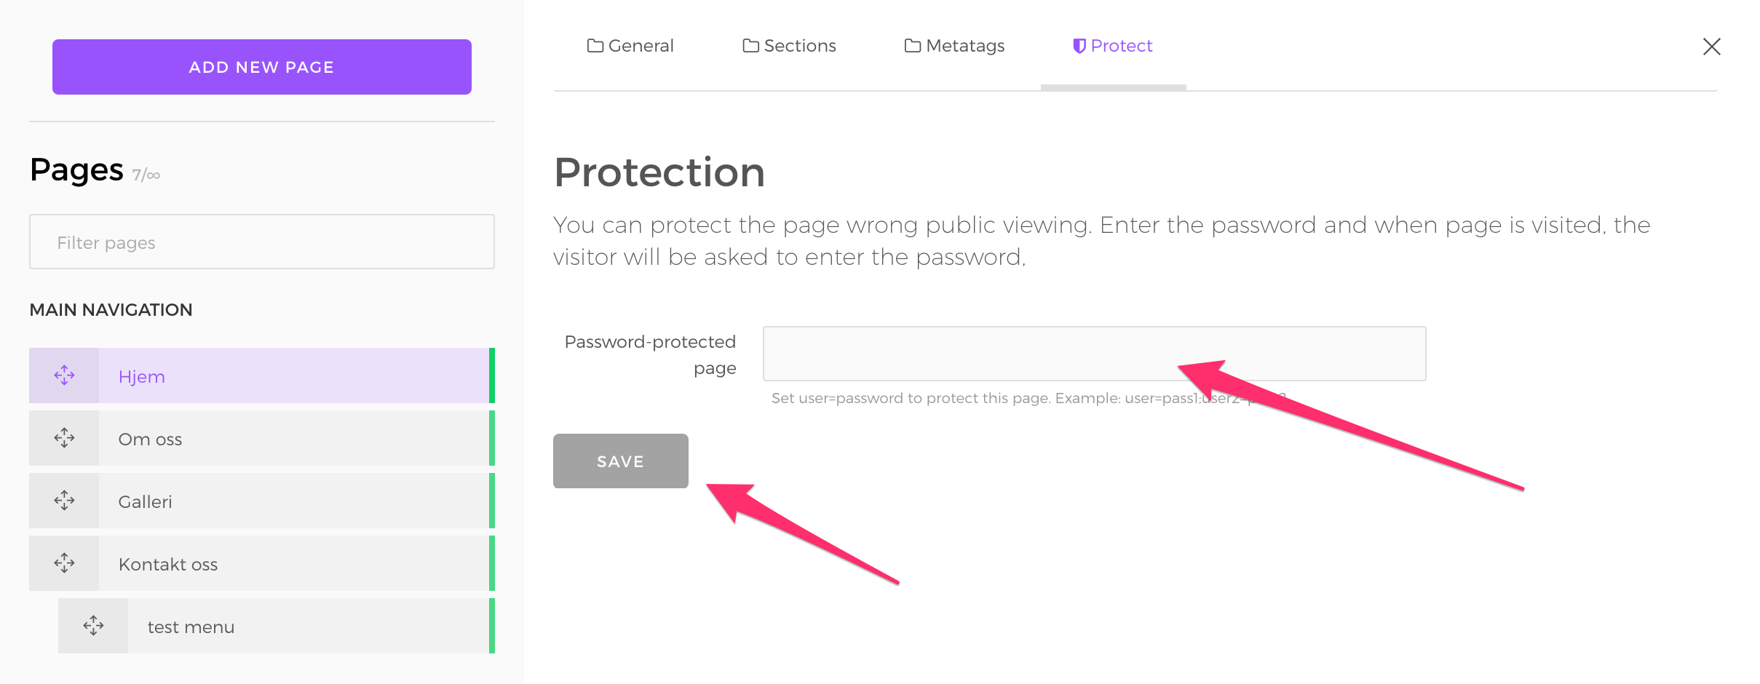The image size is (1760, 684).
Task: Click the shield icon on Protect tab
Action: (1079, 46)
